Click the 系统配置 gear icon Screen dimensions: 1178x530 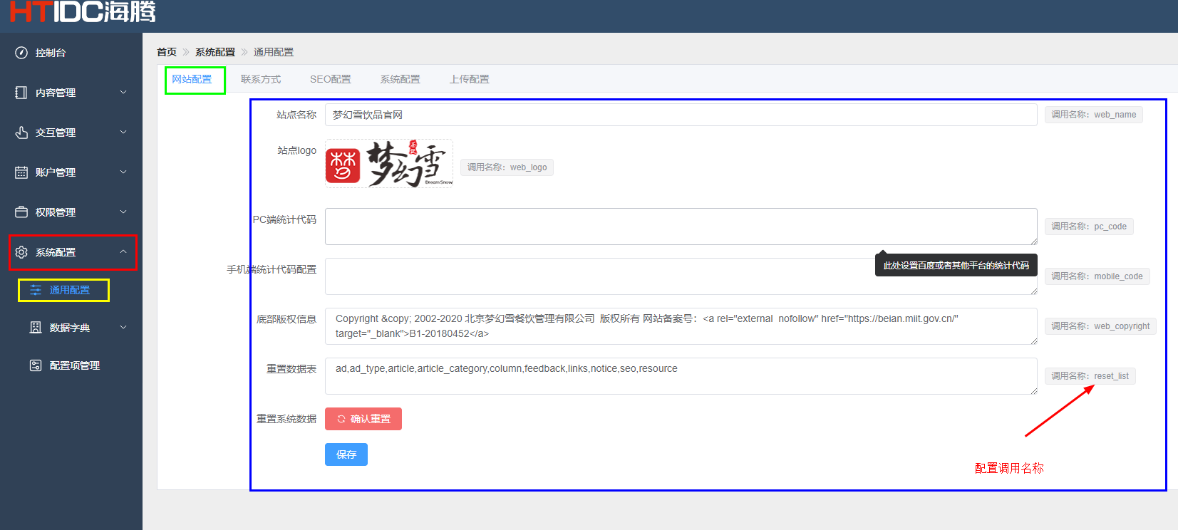pyautogui.click(x=21, y=252)
